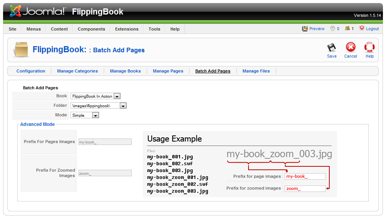Focus the Prefix For Zoomed Images field

105,173
